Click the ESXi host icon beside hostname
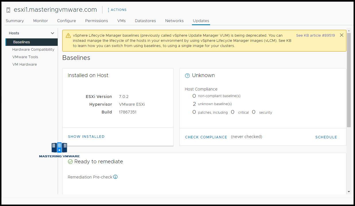The width and height of the screenshot is (355, 206). coord(8,10)
